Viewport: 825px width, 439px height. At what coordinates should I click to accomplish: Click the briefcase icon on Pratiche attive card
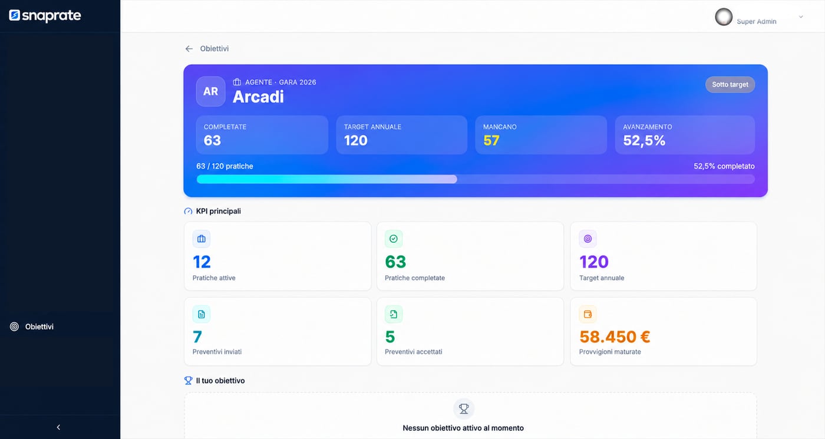coord(202,239)
